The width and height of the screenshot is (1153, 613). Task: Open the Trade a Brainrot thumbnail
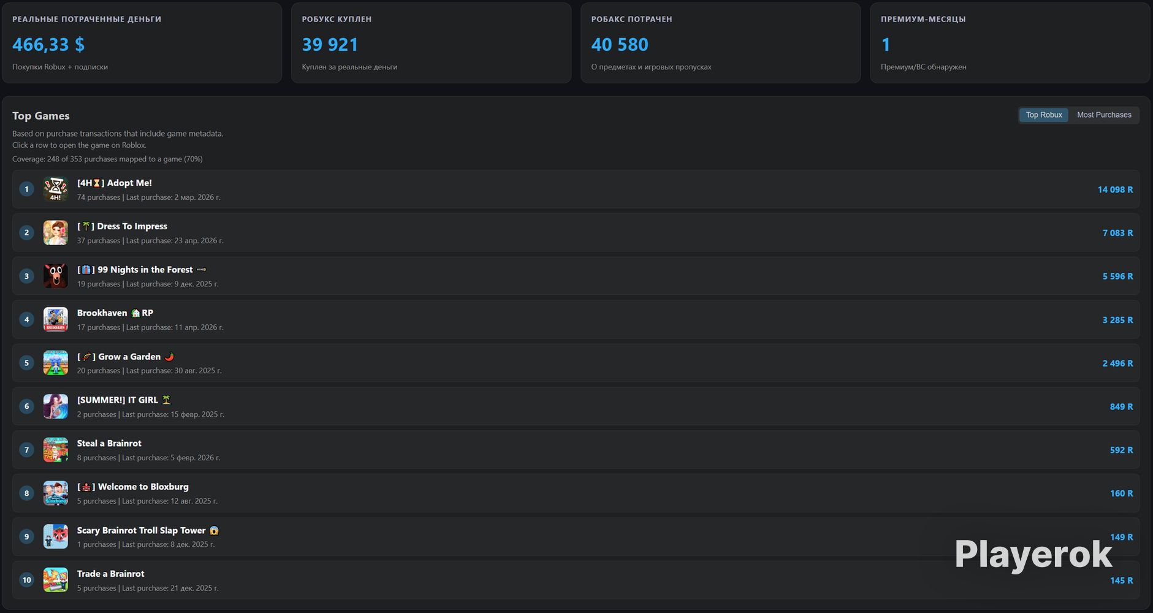[55, 580]
